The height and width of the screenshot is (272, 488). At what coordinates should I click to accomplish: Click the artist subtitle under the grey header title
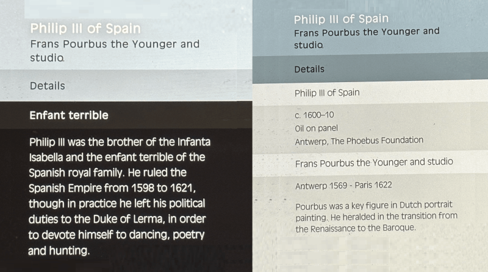pos(115,51)
